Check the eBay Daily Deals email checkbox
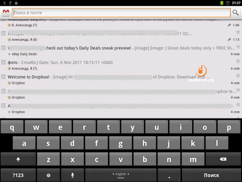Screen dimensions: 242x182 (x=3, y=48)
